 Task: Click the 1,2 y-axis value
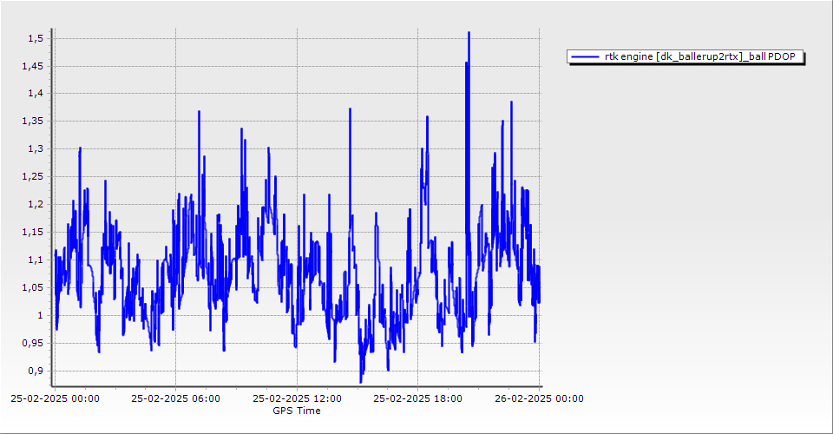coord(36,205)
